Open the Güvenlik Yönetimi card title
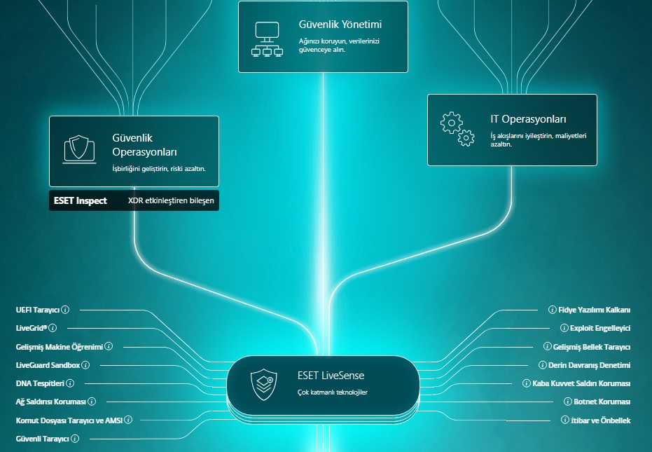652x452 pixels. [340, 25]
